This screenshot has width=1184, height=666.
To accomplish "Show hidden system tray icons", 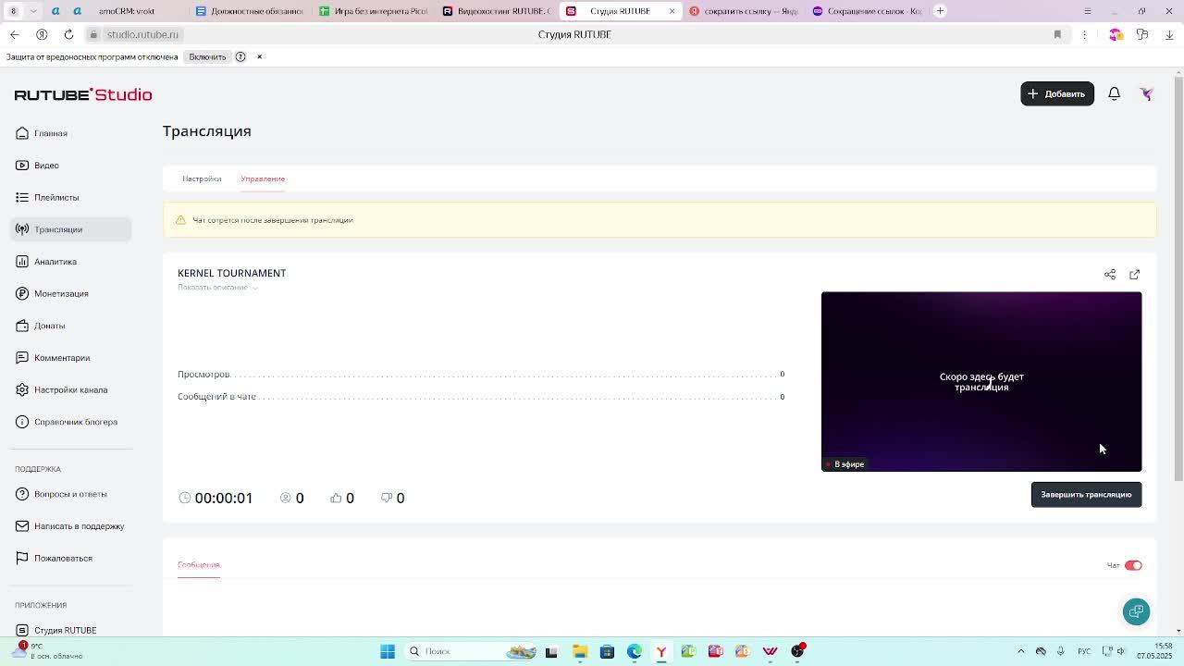I will coord(1021,651).
